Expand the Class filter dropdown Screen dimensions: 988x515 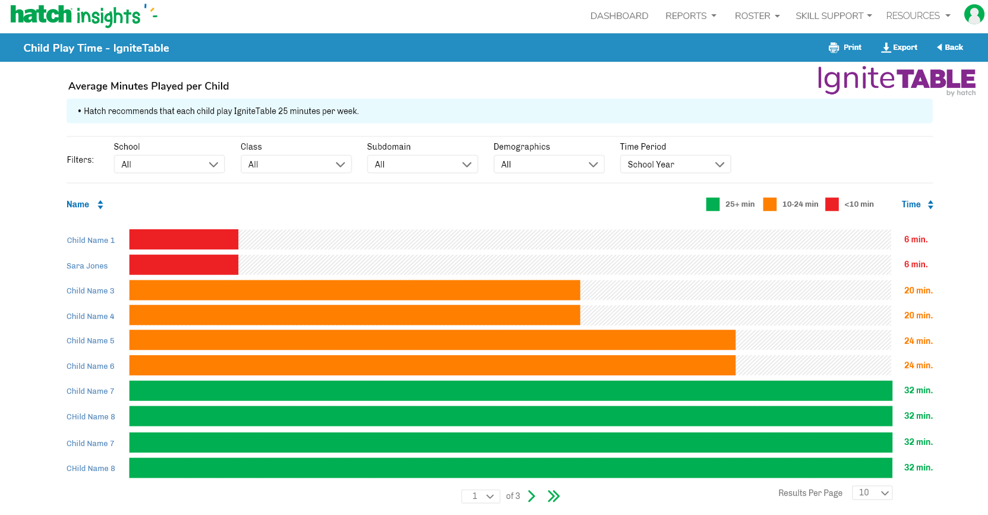pyautogui.click(x=296, y=165)
